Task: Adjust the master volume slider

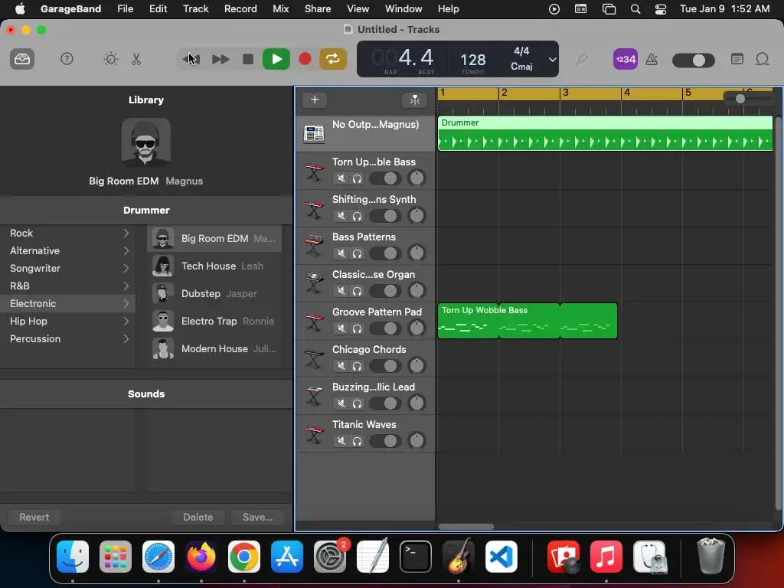Action: [694, 60]
